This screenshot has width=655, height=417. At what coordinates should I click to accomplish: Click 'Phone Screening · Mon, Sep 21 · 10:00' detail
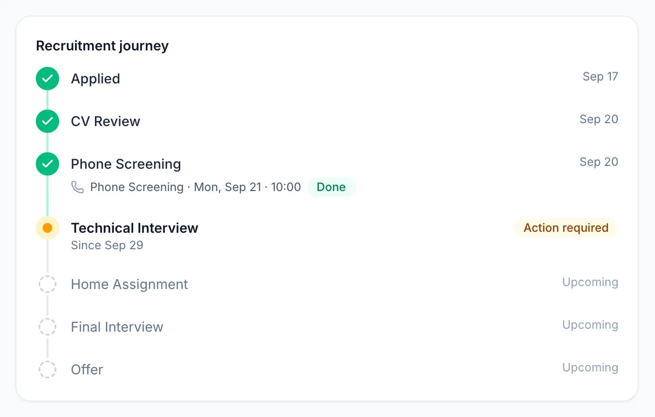tap(196, 187)
